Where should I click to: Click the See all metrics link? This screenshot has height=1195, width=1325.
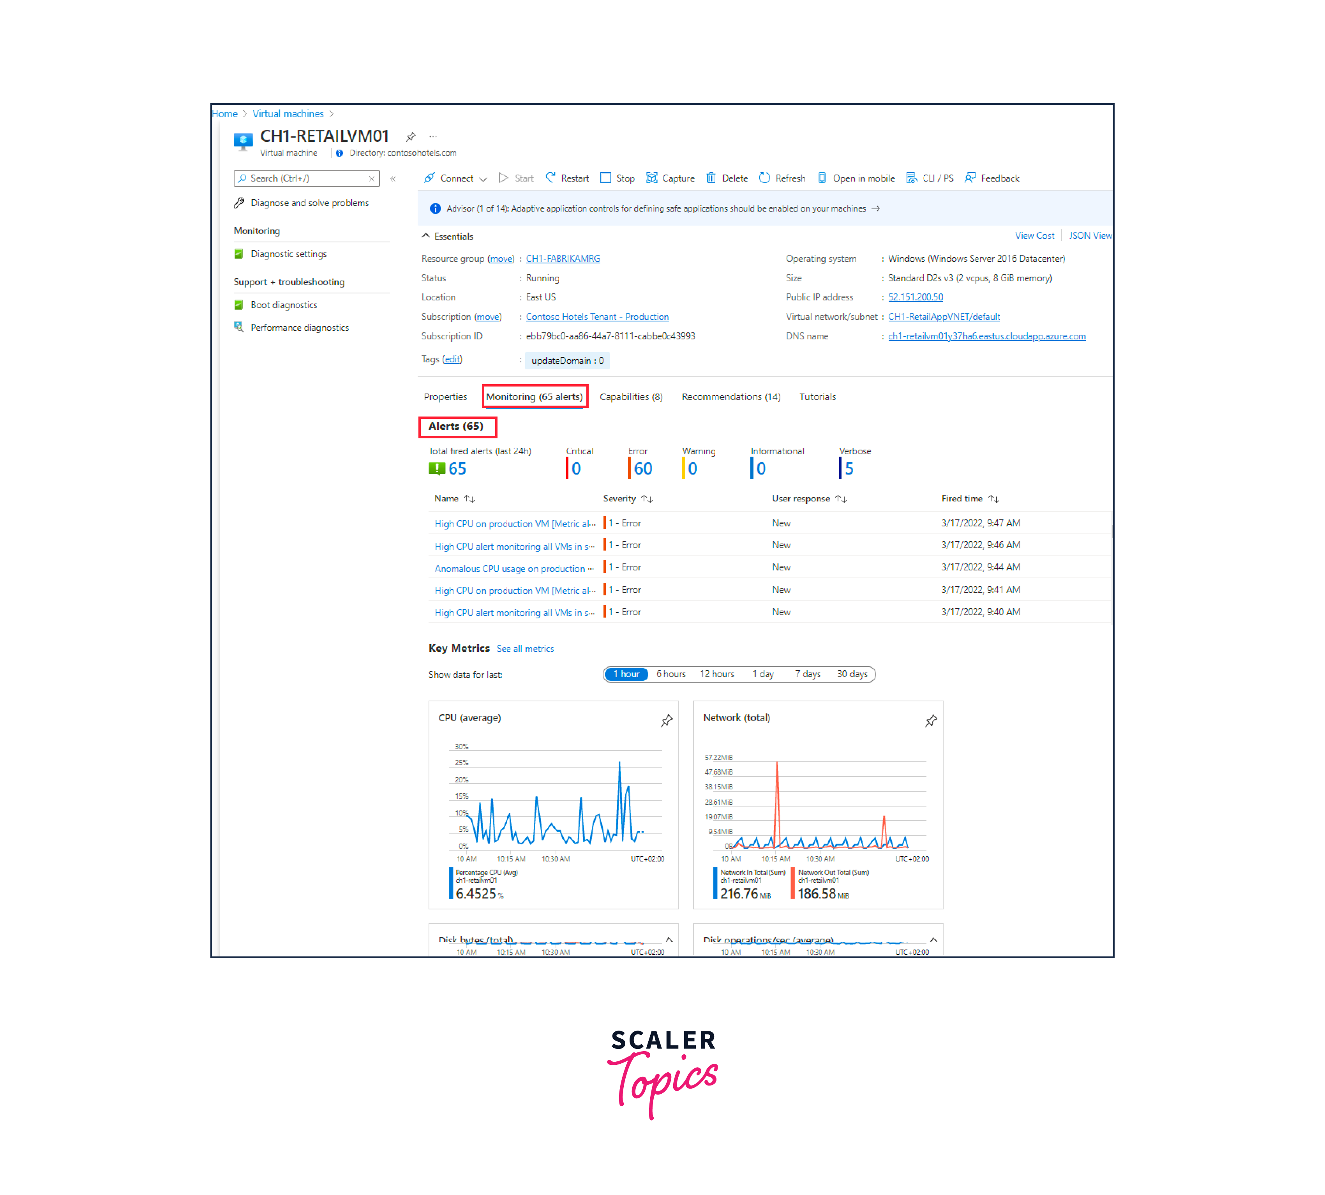tap(525, 649)
